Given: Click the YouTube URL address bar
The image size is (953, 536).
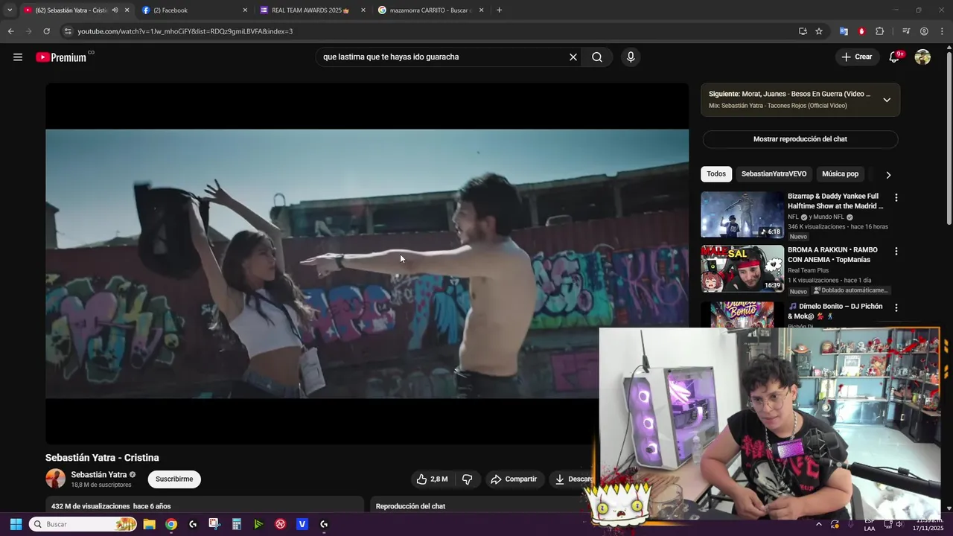Looking at the screenshot, I should coord(432,31).
